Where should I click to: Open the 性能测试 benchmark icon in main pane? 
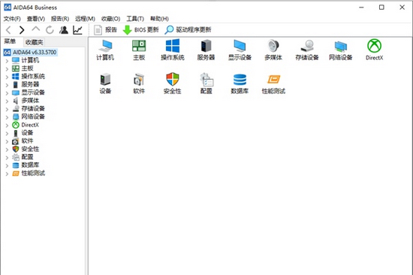(273, 83)
